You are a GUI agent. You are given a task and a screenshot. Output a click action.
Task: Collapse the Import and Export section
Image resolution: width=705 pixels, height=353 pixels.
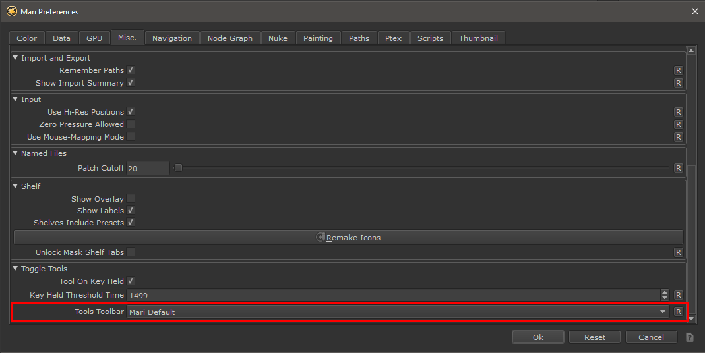(x=16, y=58)
